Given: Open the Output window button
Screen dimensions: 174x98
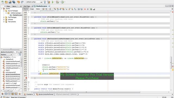Looking at the screenshot, I should [x=6, y=97].
